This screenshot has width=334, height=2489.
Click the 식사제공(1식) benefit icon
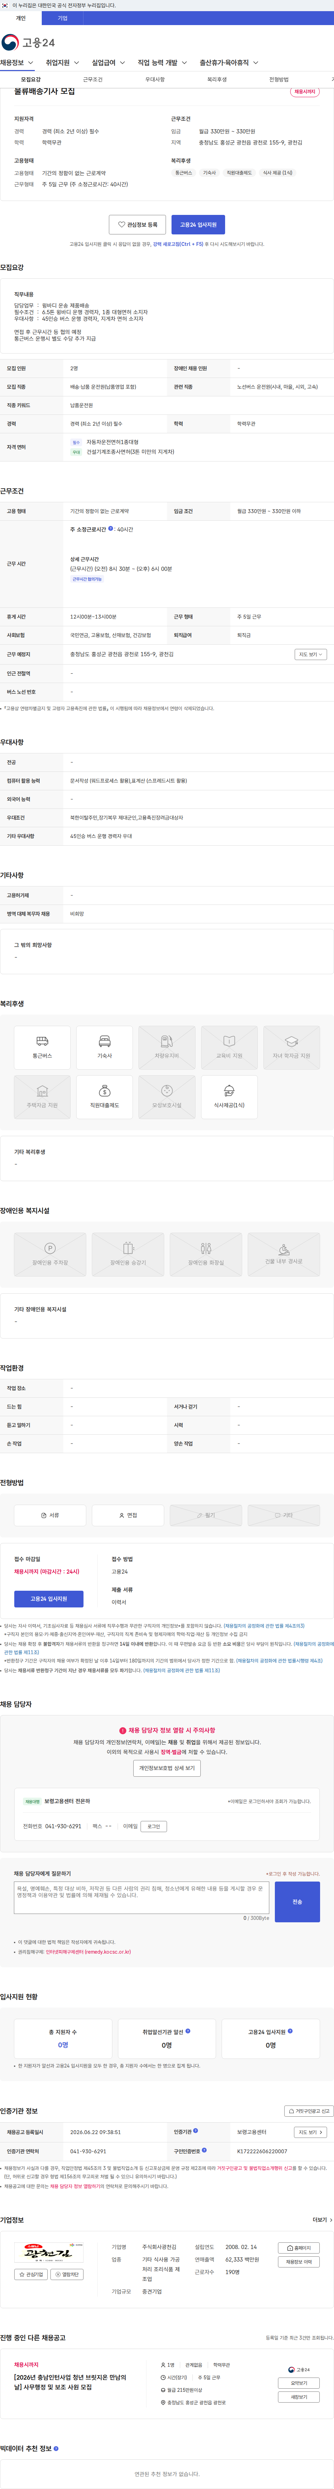(229, 1097)
